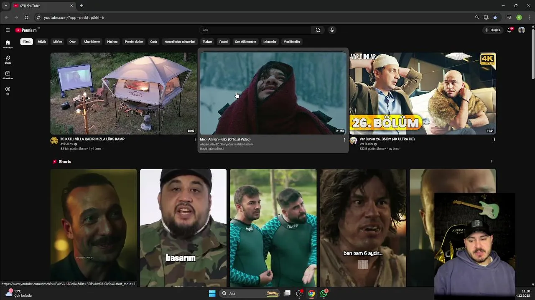Select the İzlenenler filter chip

(x=270, y=42)
